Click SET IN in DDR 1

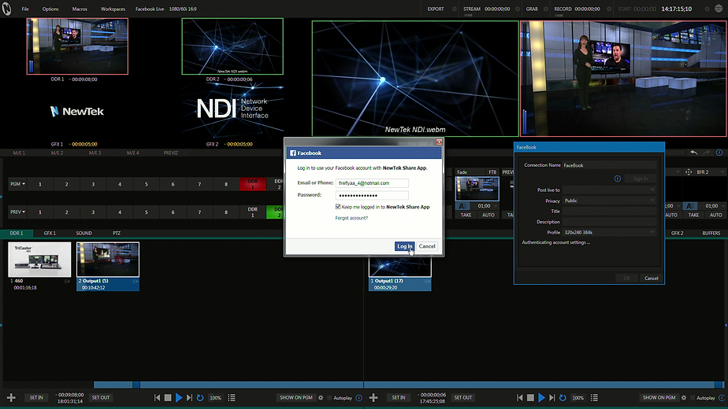[x=36, y=397]
